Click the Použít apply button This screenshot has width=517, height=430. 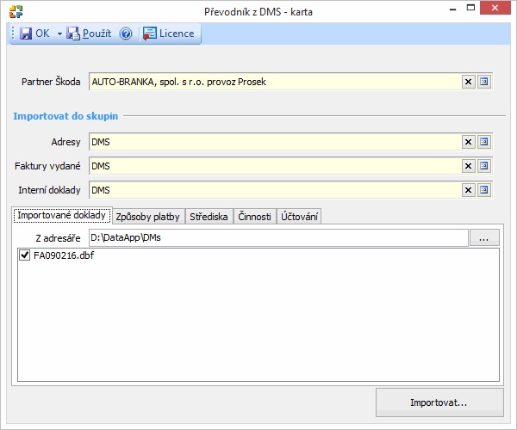tap(89, 34)
